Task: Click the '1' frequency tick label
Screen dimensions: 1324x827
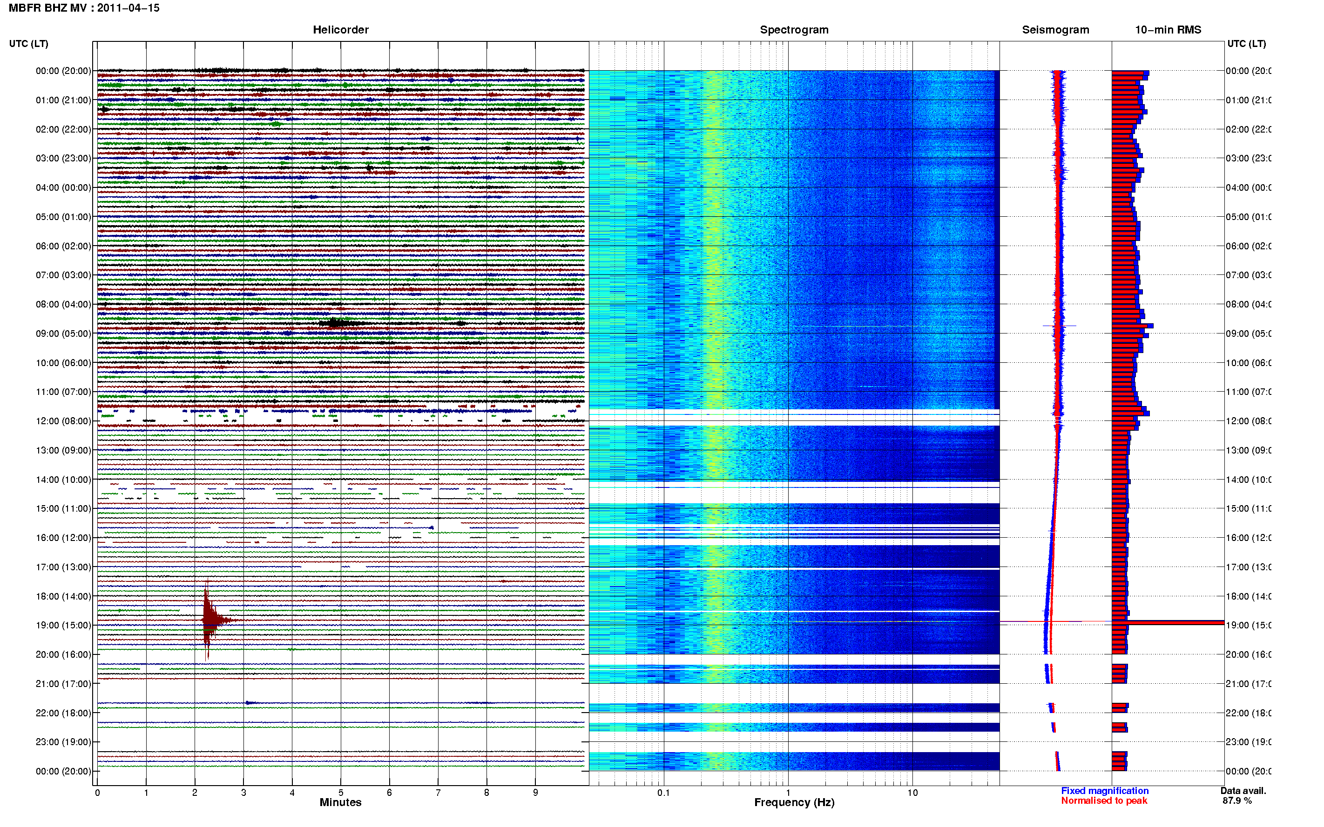Action: tap(788, 793)
